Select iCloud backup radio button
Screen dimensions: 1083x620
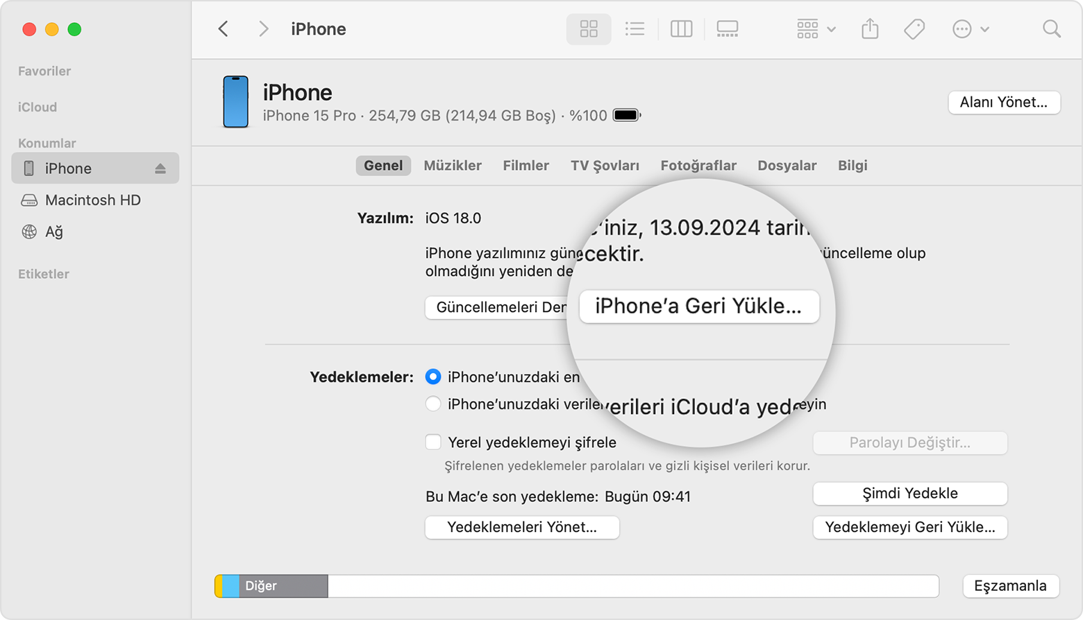[x=433, y=404]
